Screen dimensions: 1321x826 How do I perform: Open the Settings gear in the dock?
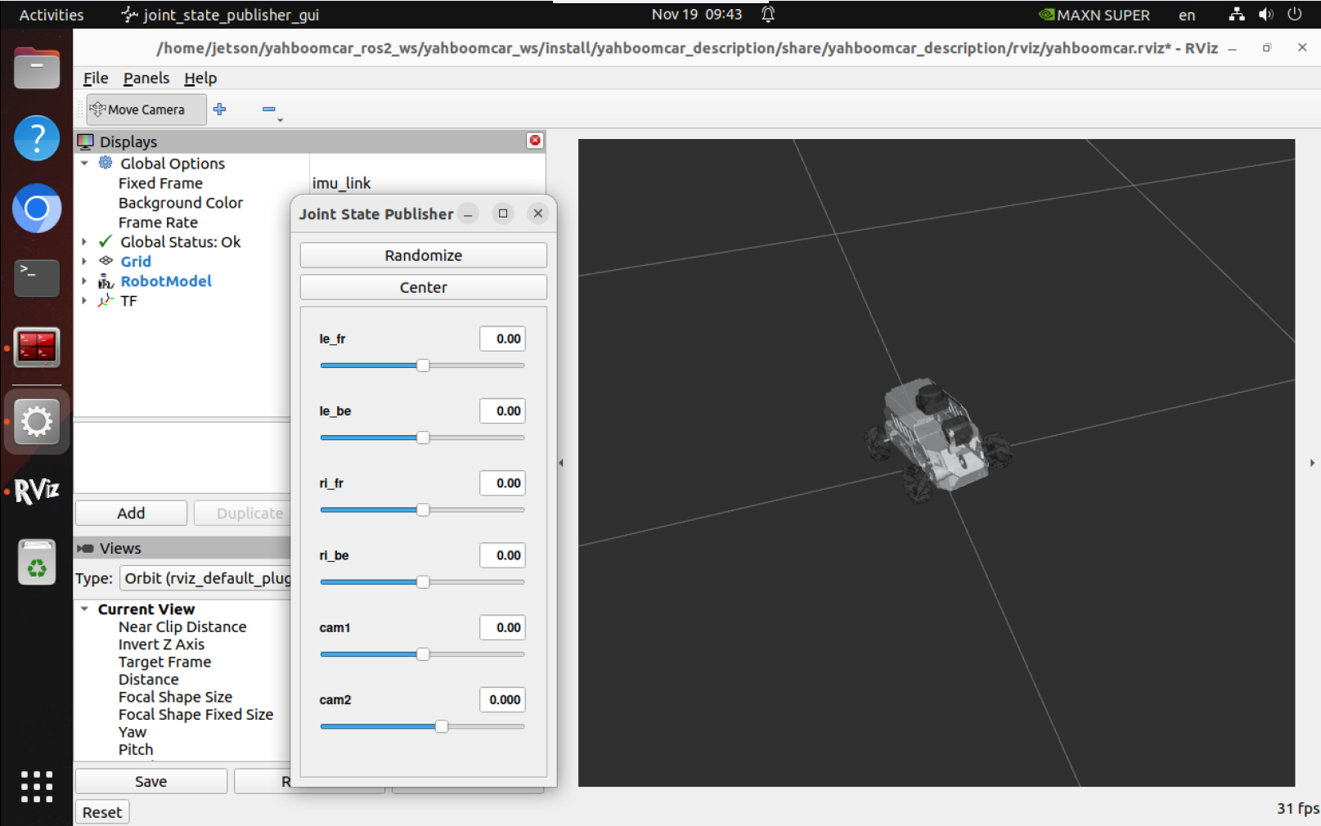click(x=37, y=422)
